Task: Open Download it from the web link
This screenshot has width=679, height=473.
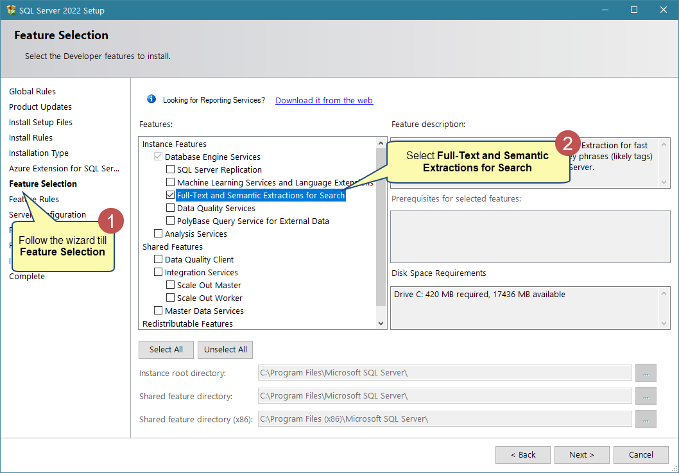Action: point(324,101)
